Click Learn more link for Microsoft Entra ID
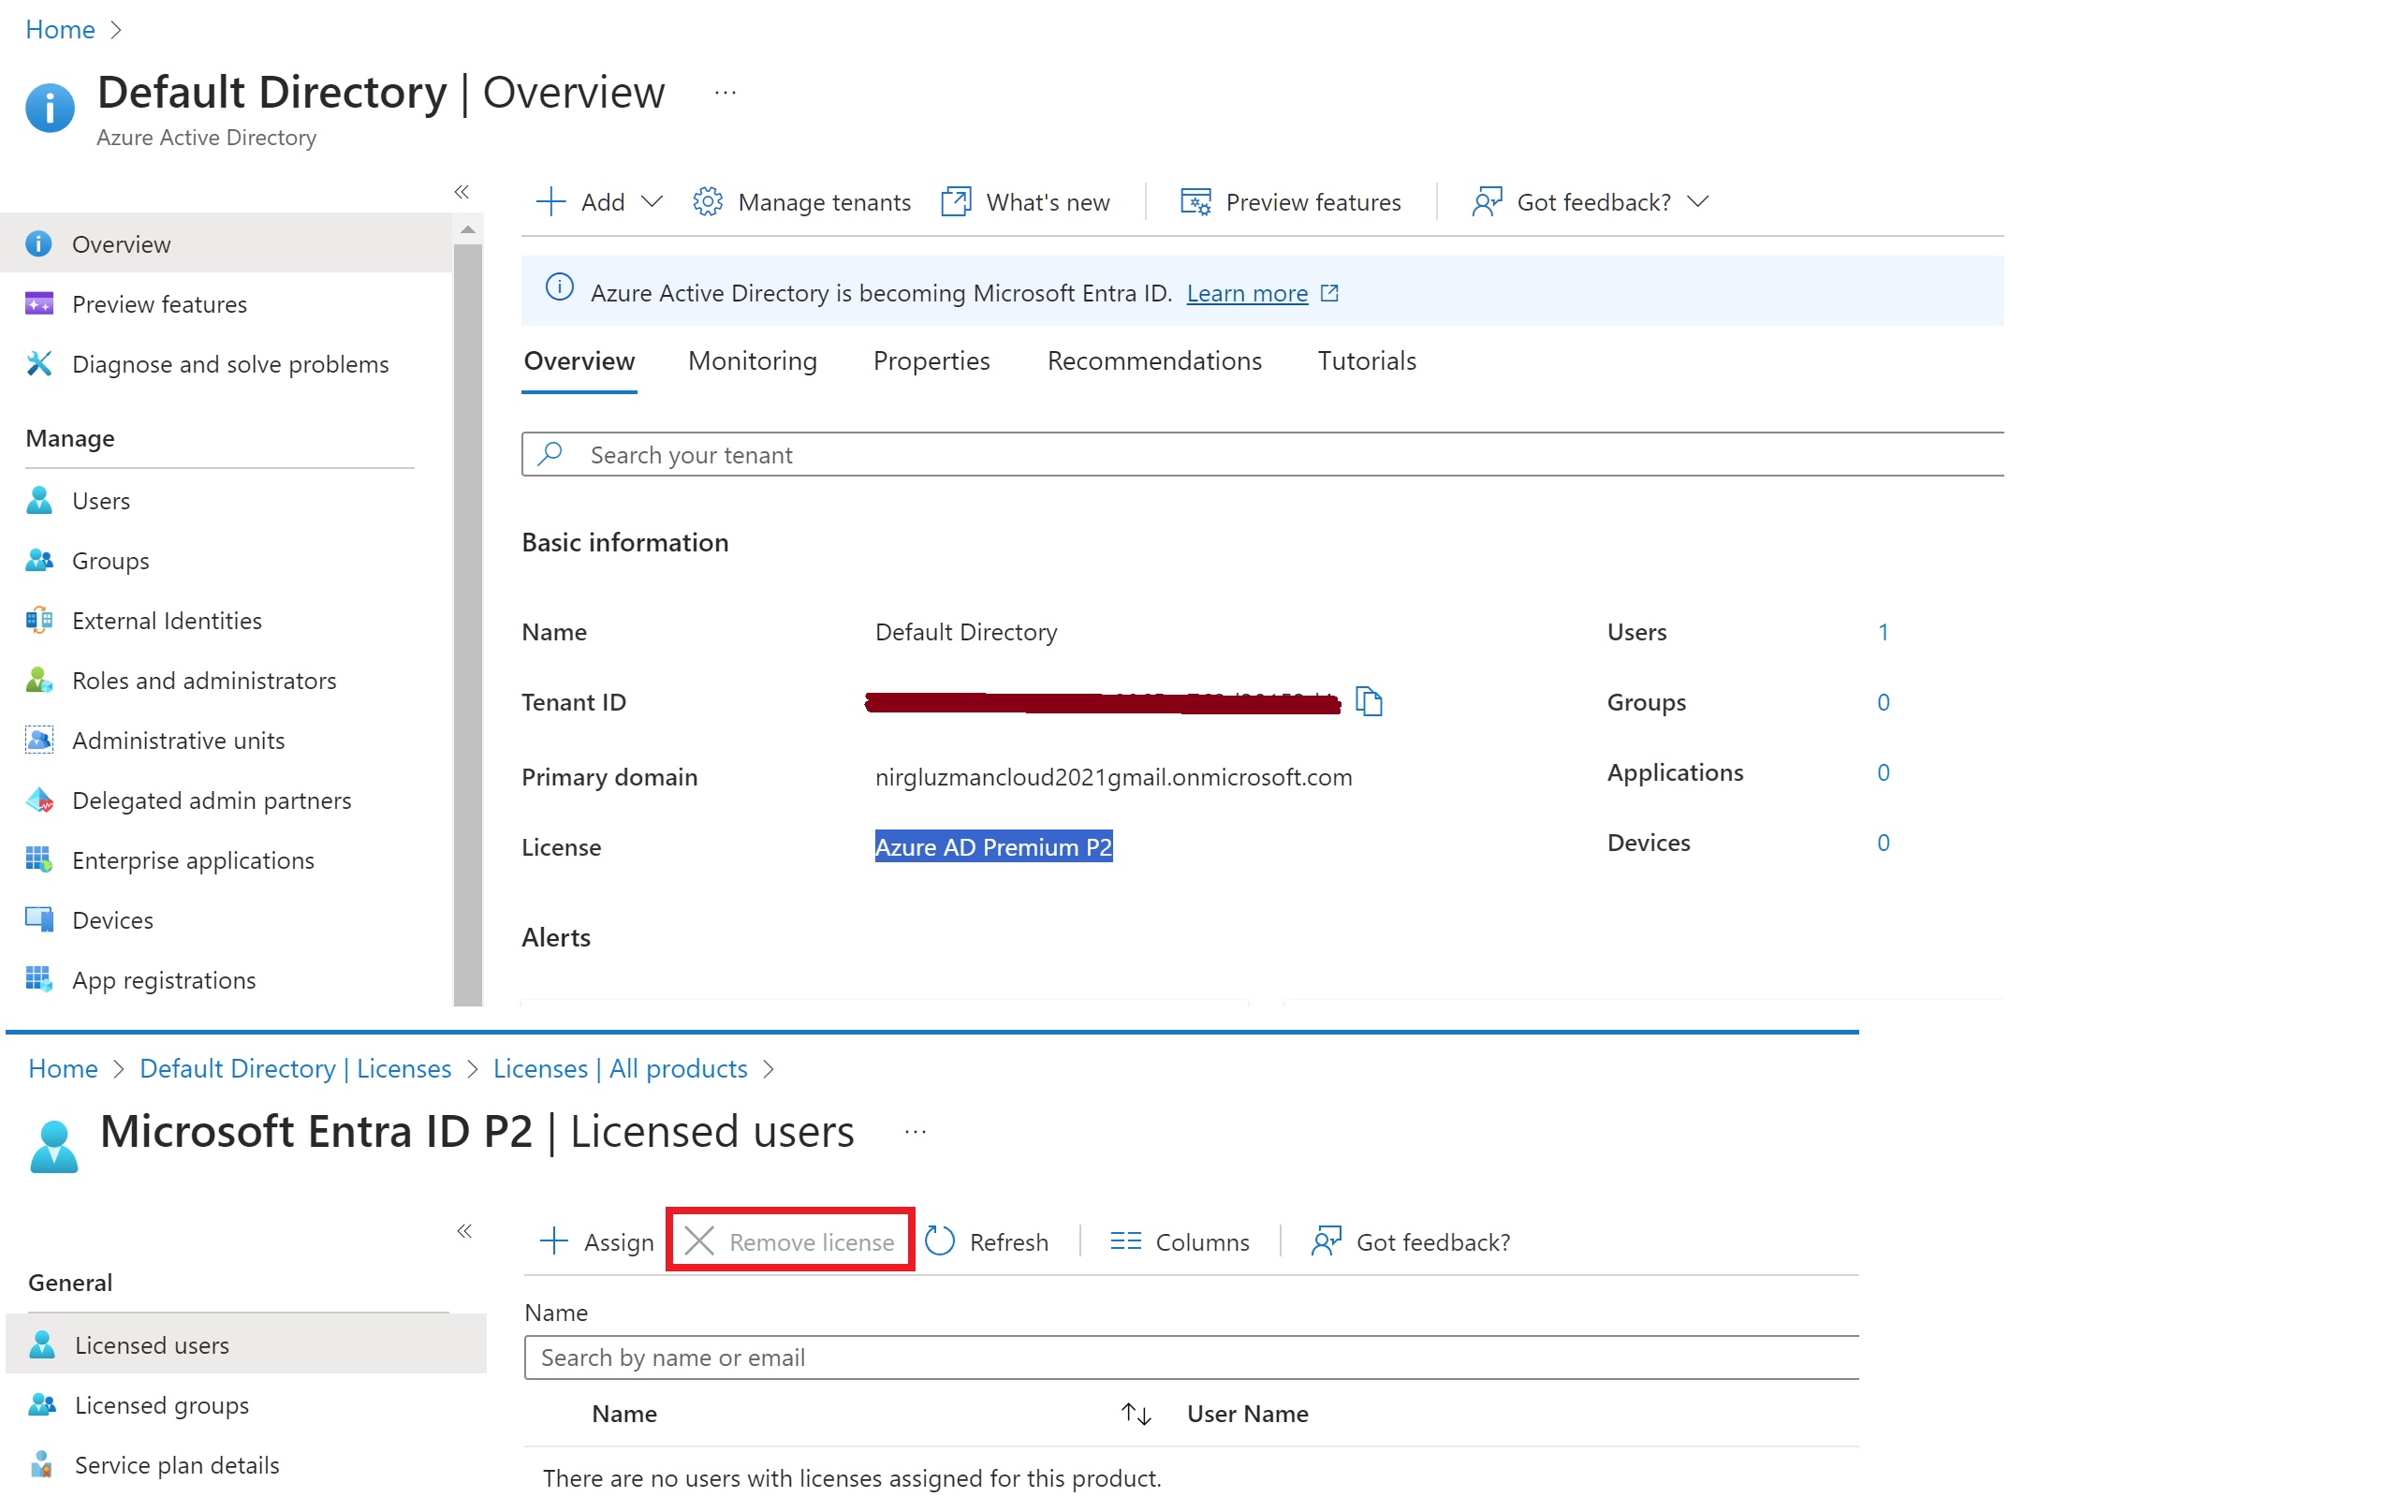This screenshot has width=2390, height=1497. click(x=1254, y=293)
